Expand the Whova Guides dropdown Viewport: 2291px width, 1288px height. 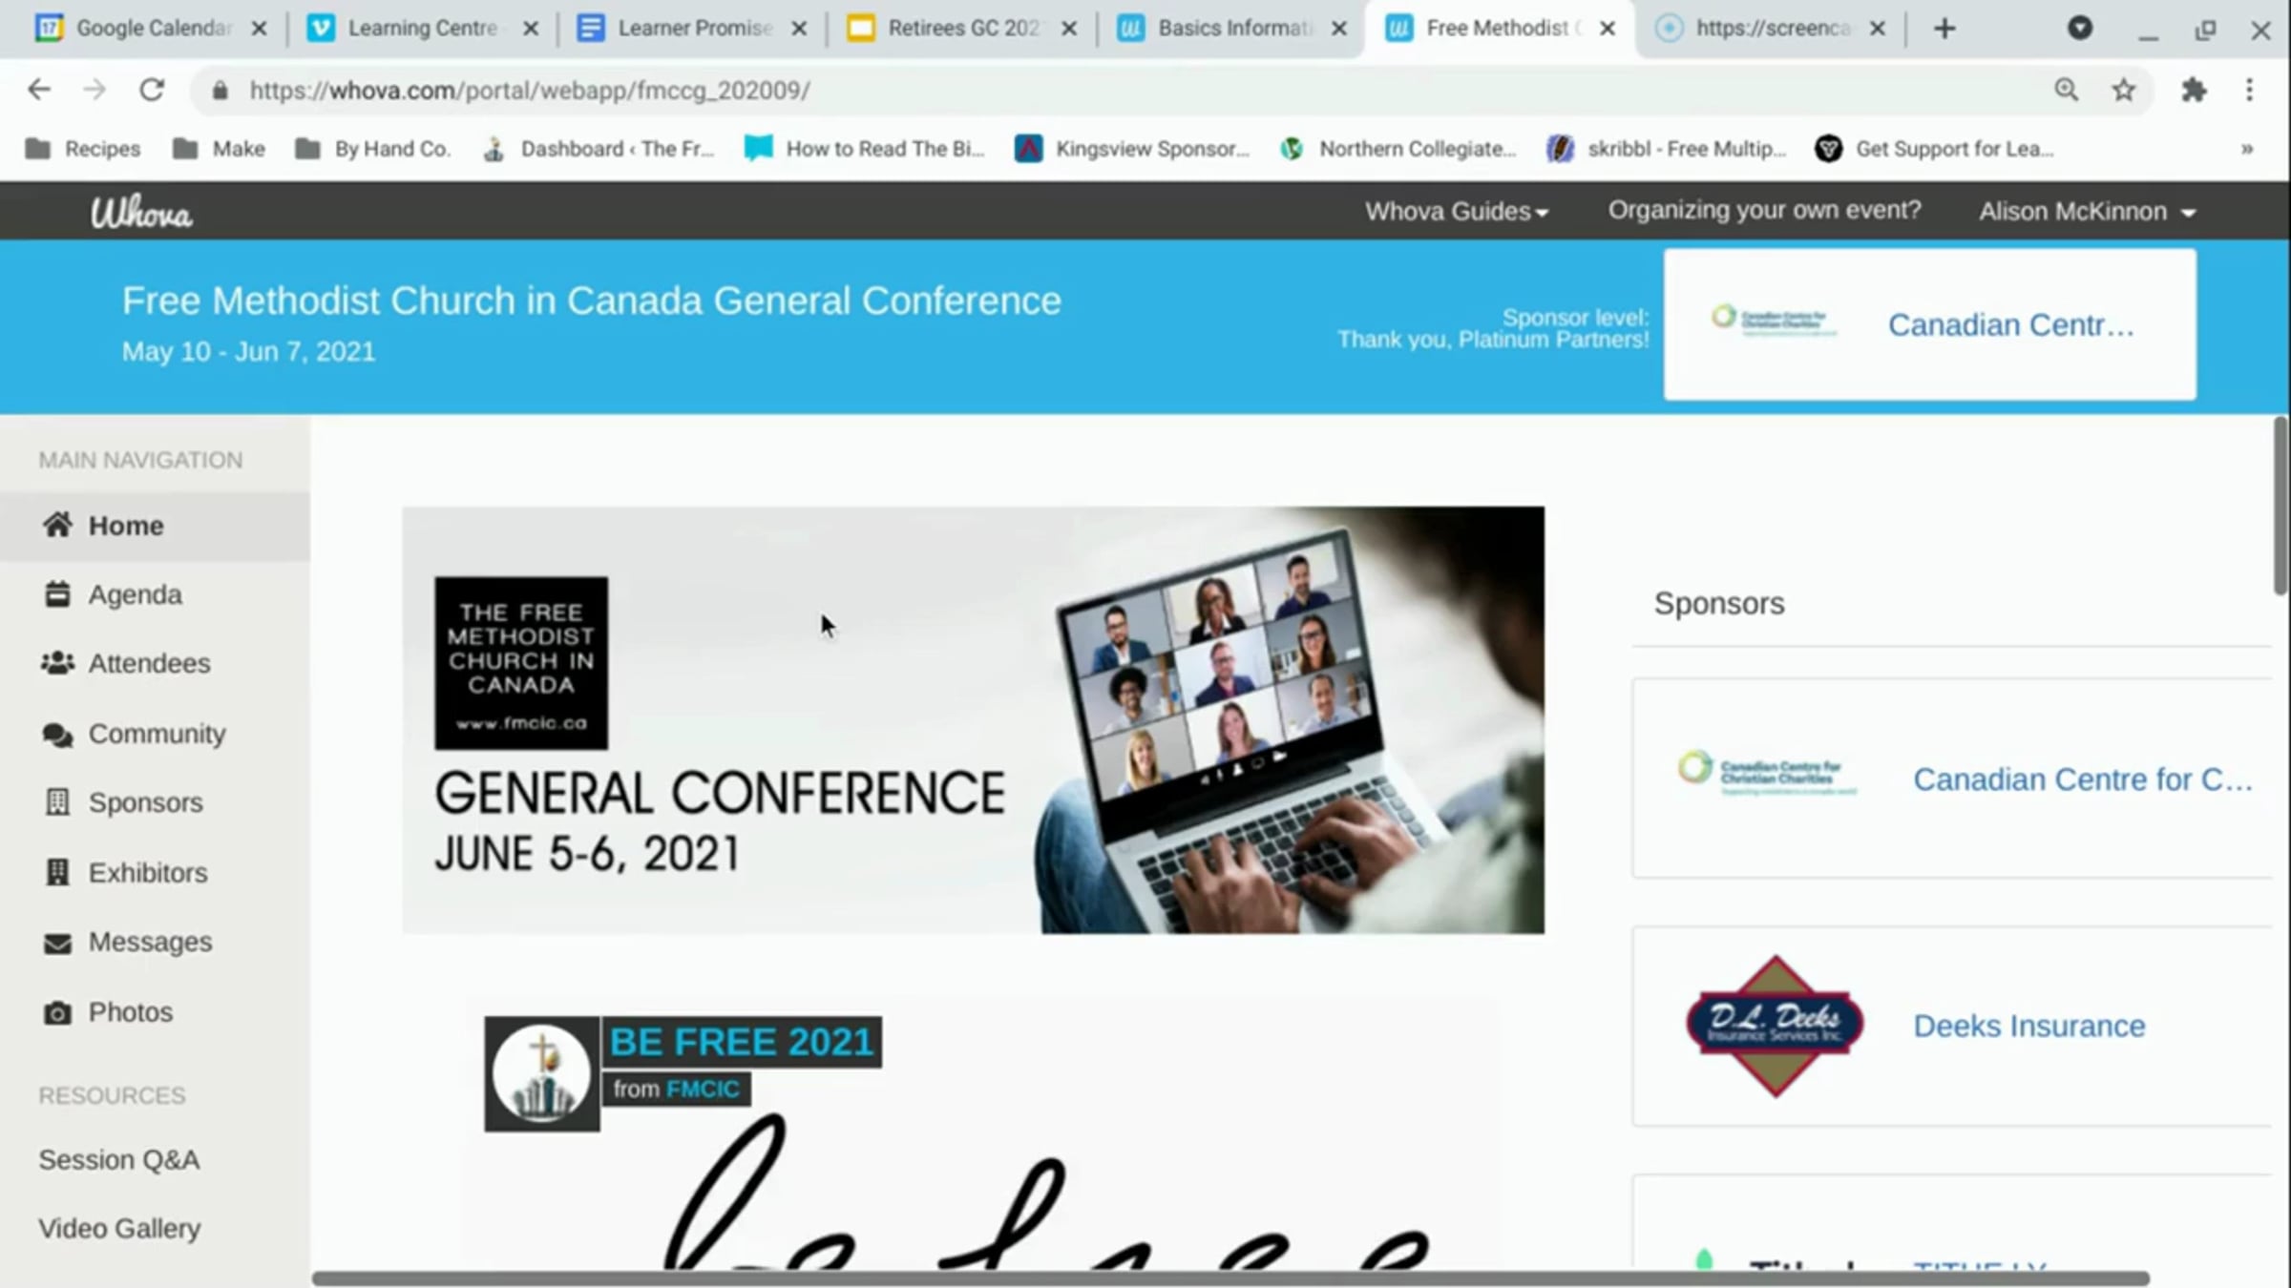tap(1457, 211)
